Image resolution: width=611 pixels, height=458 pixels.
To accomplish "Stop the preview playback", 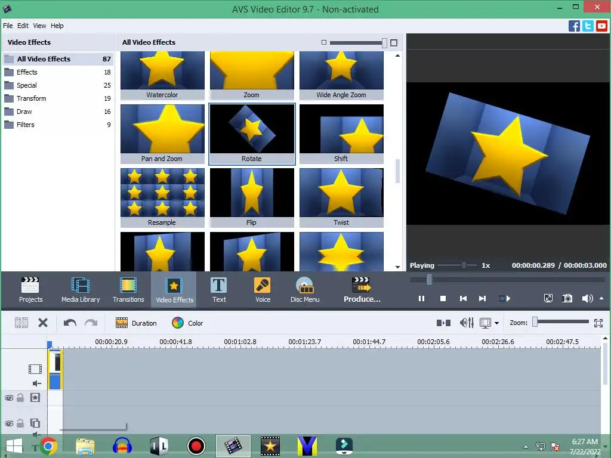I will [443, 298].
